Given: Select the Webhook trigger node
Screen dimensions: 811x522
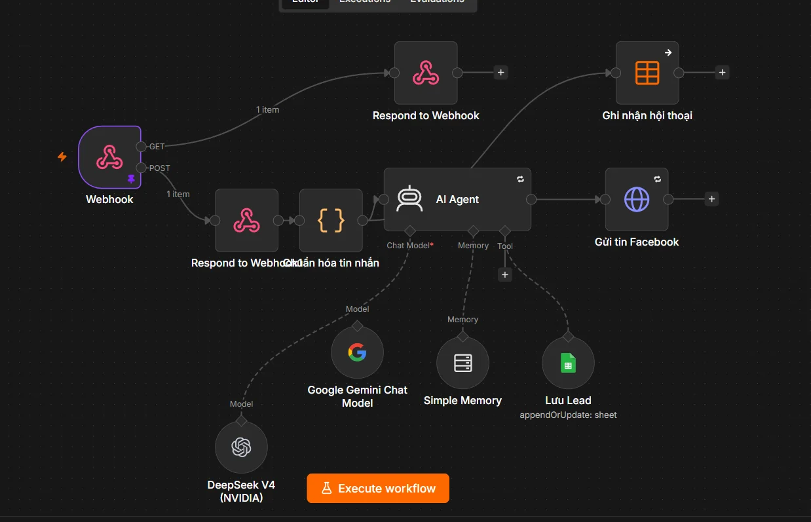Looking at the screenshot, I should (109, 157).
